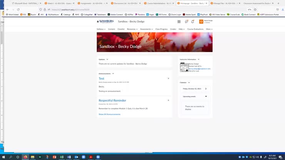
Task: Click the downloads arrow icon
Action: [283, 10]
